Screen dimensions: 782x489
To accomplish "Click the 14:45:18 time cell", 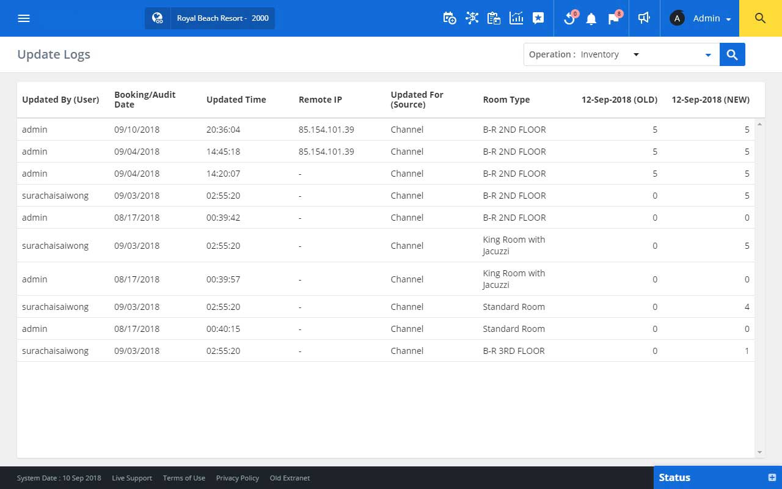I will pos(224,152).
